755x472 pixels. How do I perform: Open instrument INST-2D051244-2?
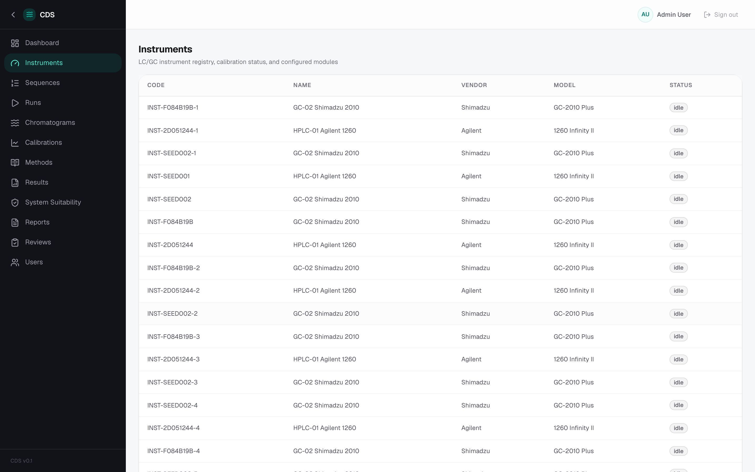point(174,291)
